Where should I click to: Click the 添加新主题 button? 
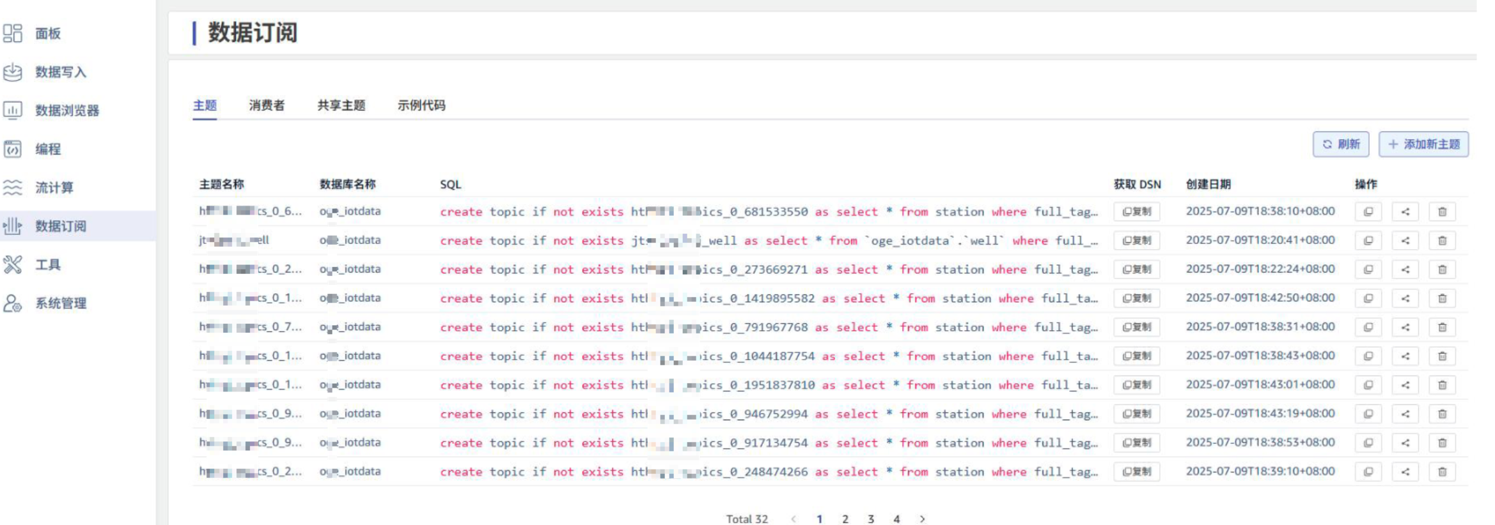[1423, 144]
